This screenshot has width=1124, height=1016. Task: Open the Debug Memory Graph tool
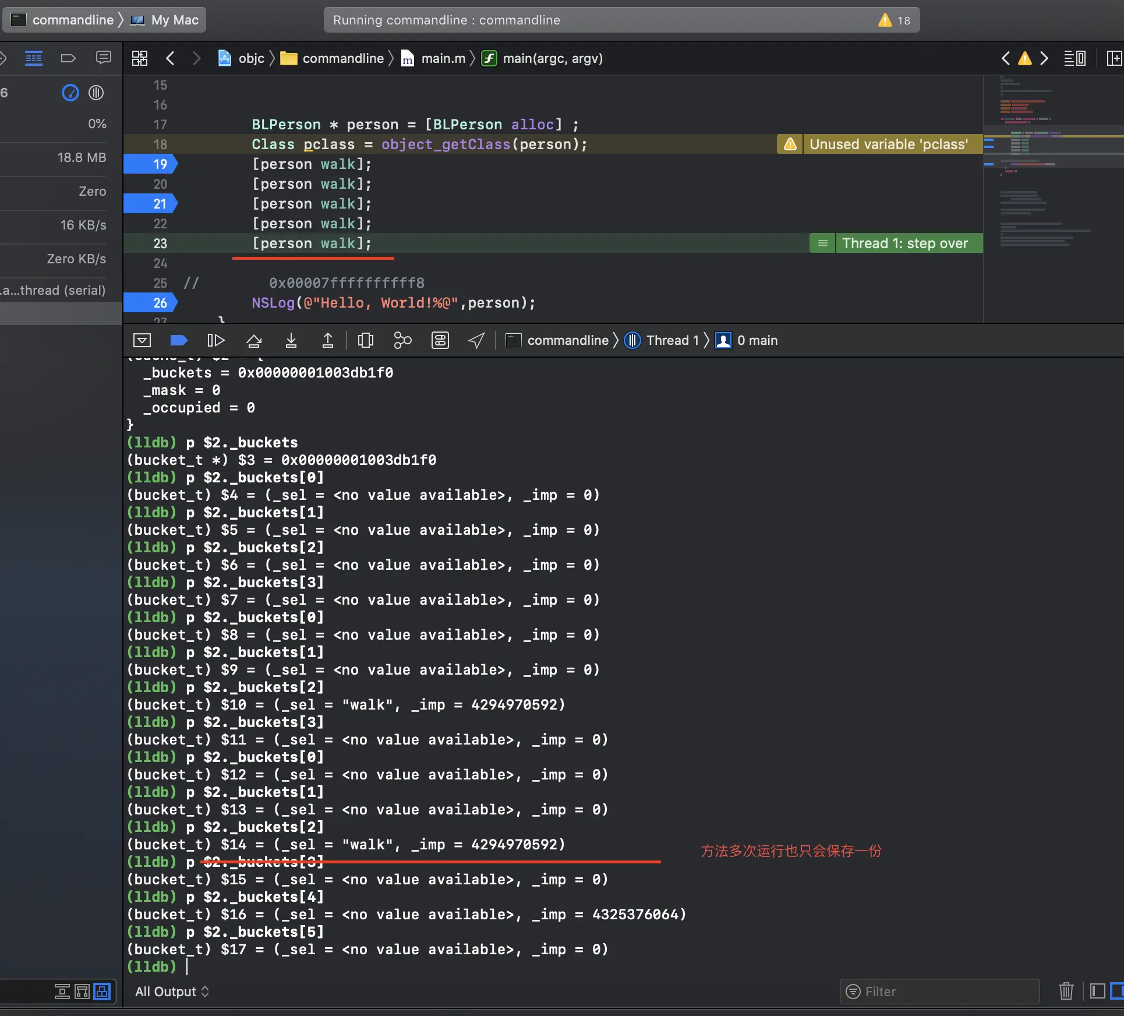click(x=402, y=340)
